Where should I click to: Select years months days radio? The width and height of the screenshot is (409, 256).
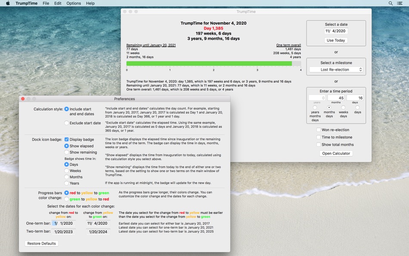pos(315,107)
